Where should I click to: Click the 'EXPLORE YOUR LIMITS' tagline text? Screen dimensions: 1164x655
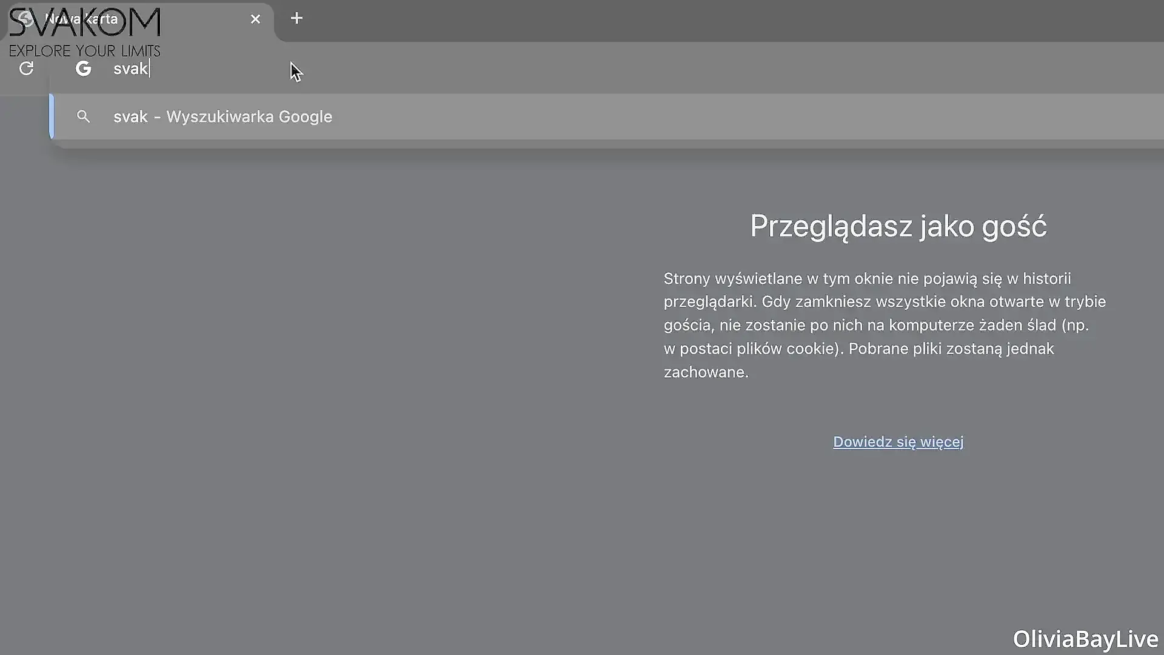[x=85, y=51]
